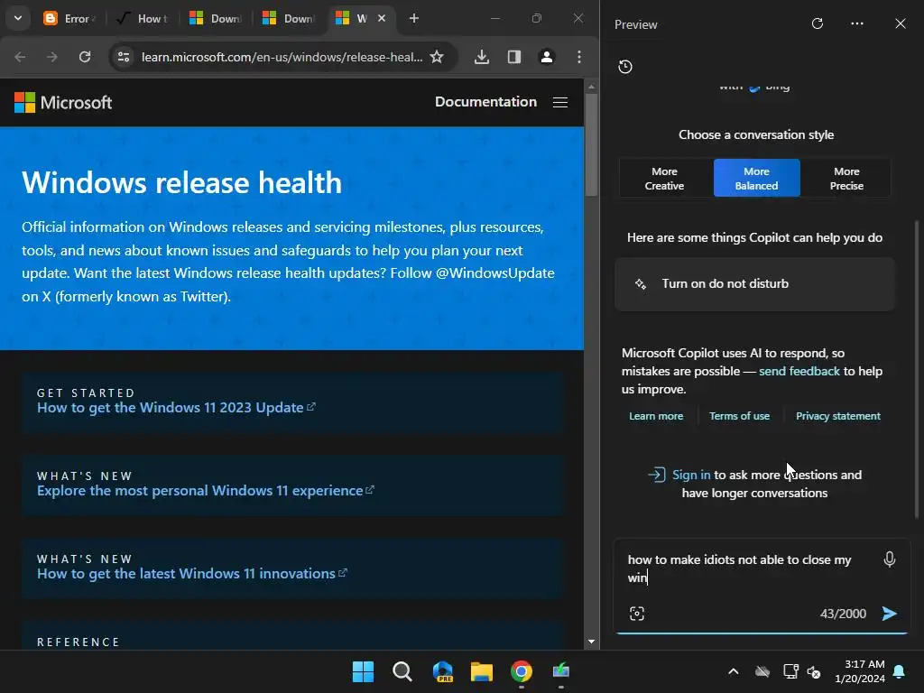The width and height of the screenshot is (924, 693).
Task: Open the tab search dropdown arrow
Action: (x=18, y=18)
